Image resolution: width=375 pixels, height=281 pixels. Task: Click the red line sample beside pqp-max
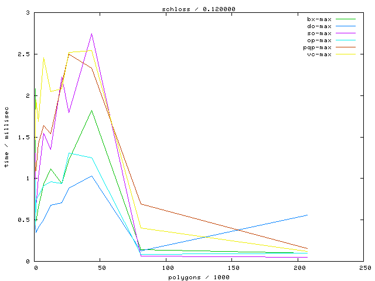[x=346, y=47]
